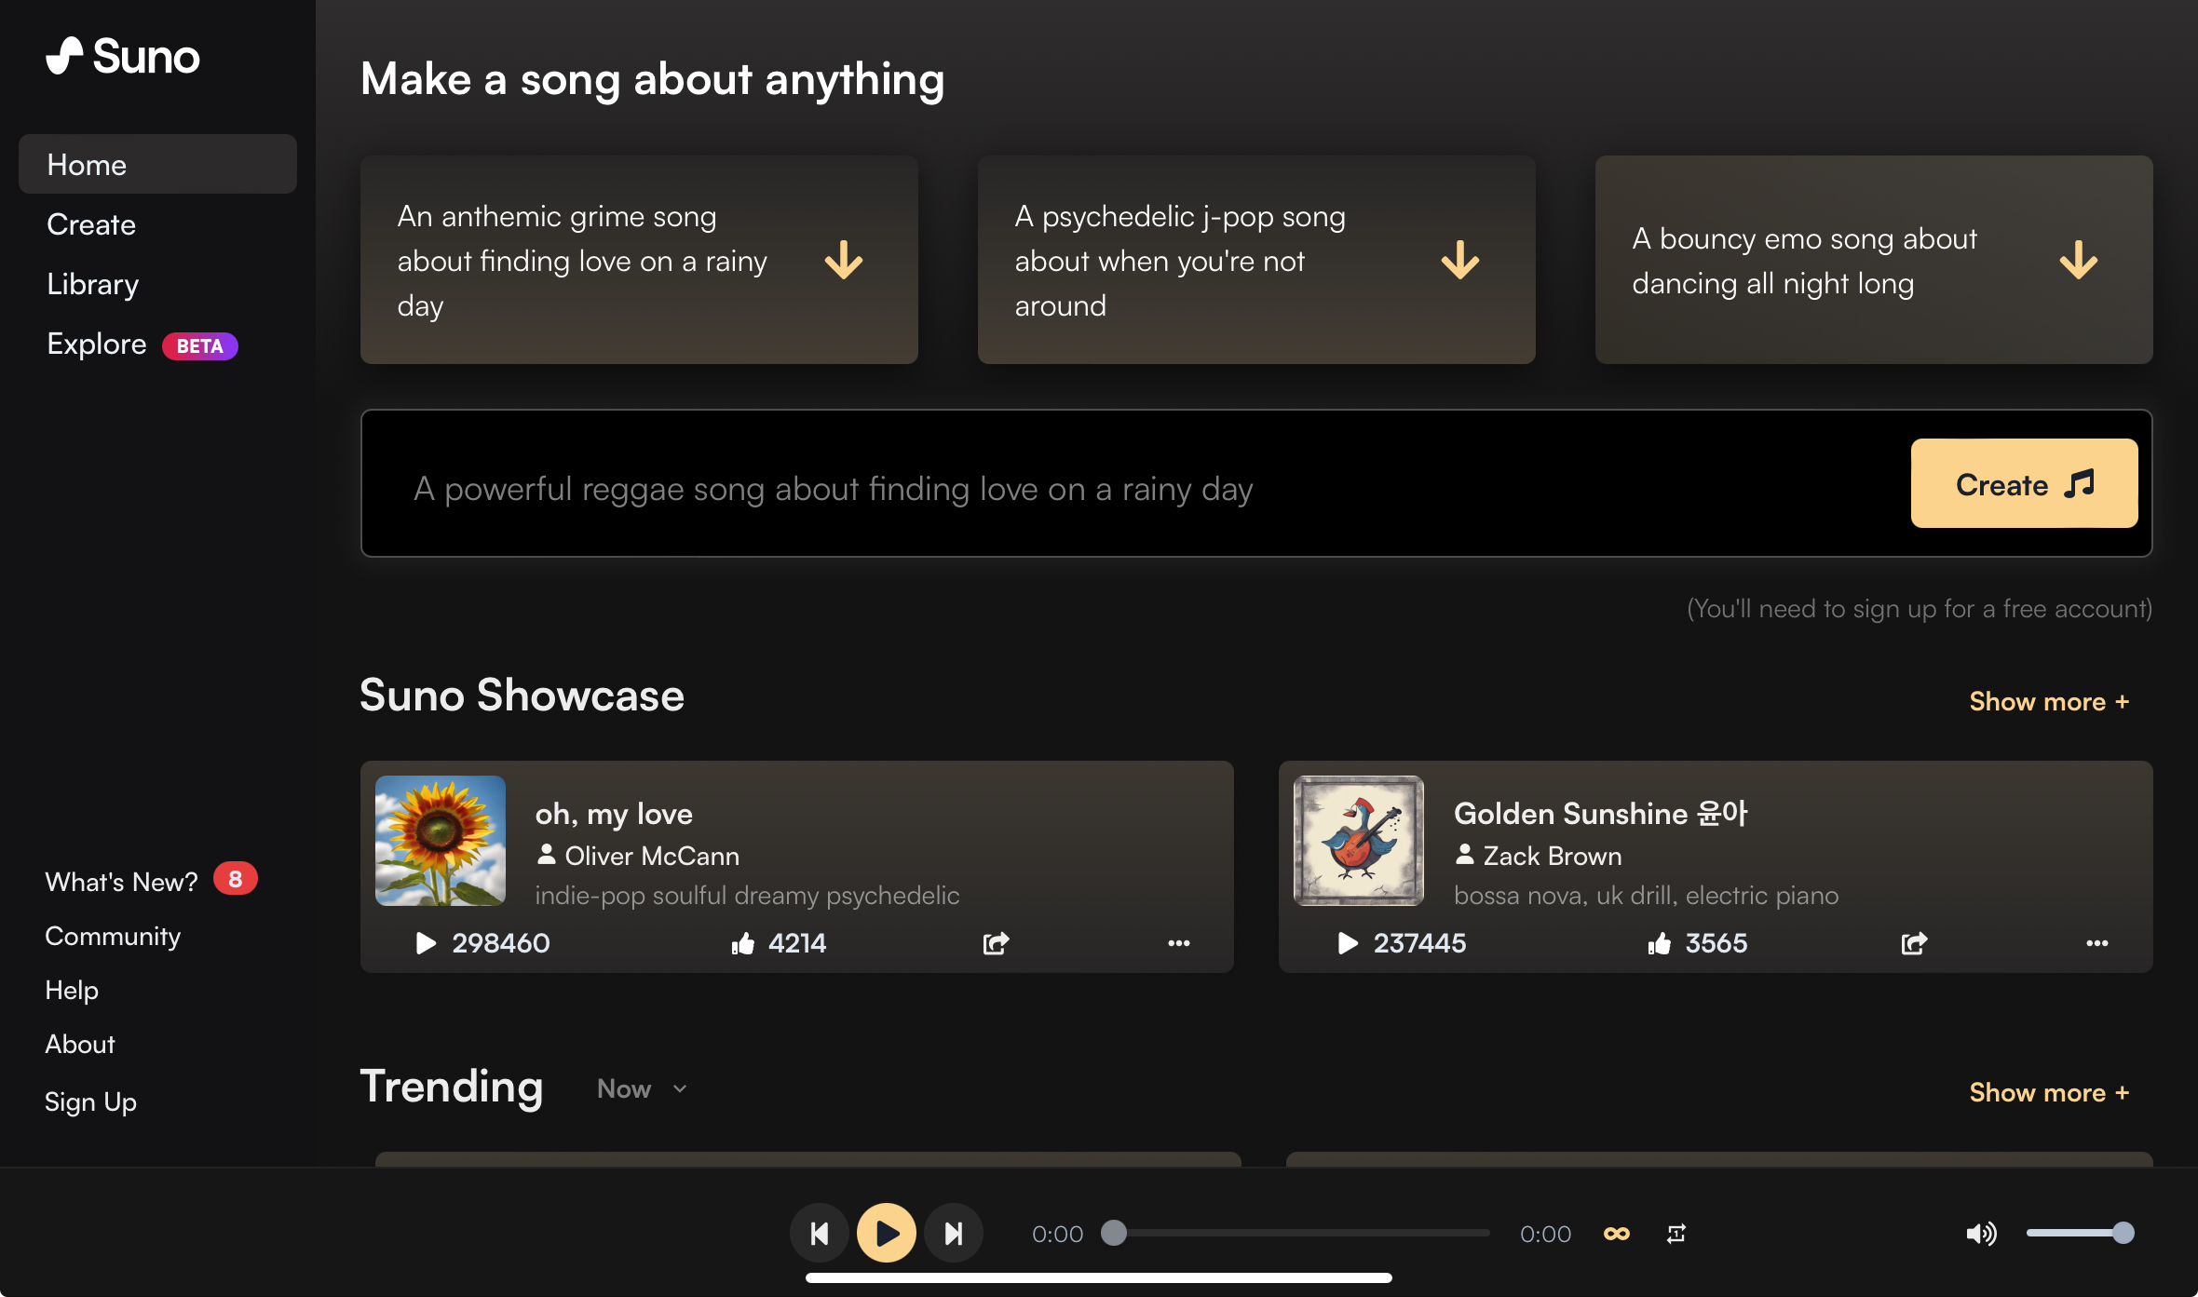Image resolution: width=2198 pixels, height=1297 pixels.
Task: Use the anthemic grime song prompt arrow
Action: point(844,260)
